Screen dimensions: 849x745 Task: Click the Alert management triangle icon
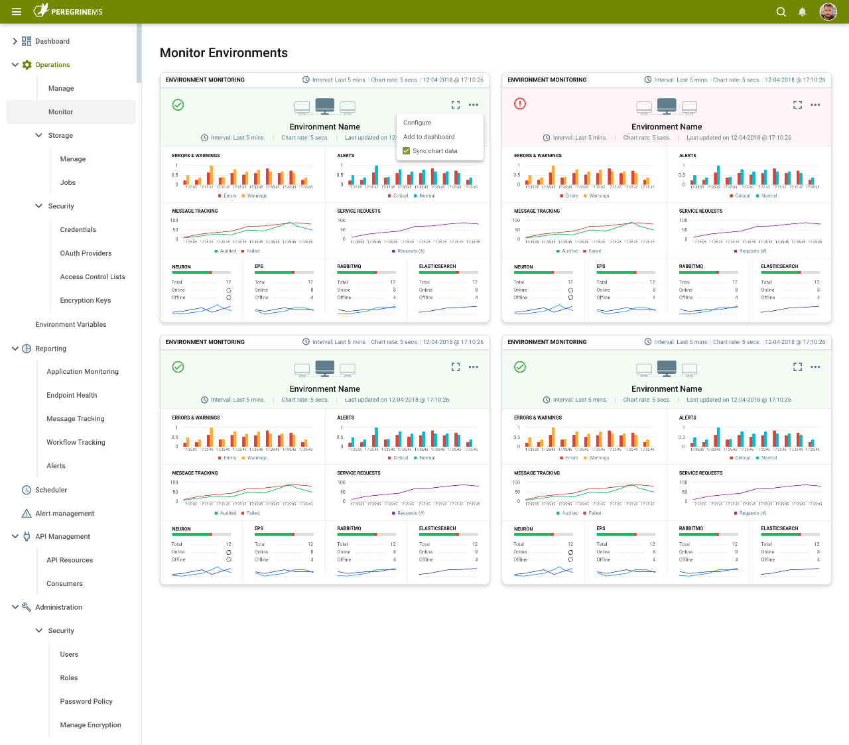coord(27,513)
